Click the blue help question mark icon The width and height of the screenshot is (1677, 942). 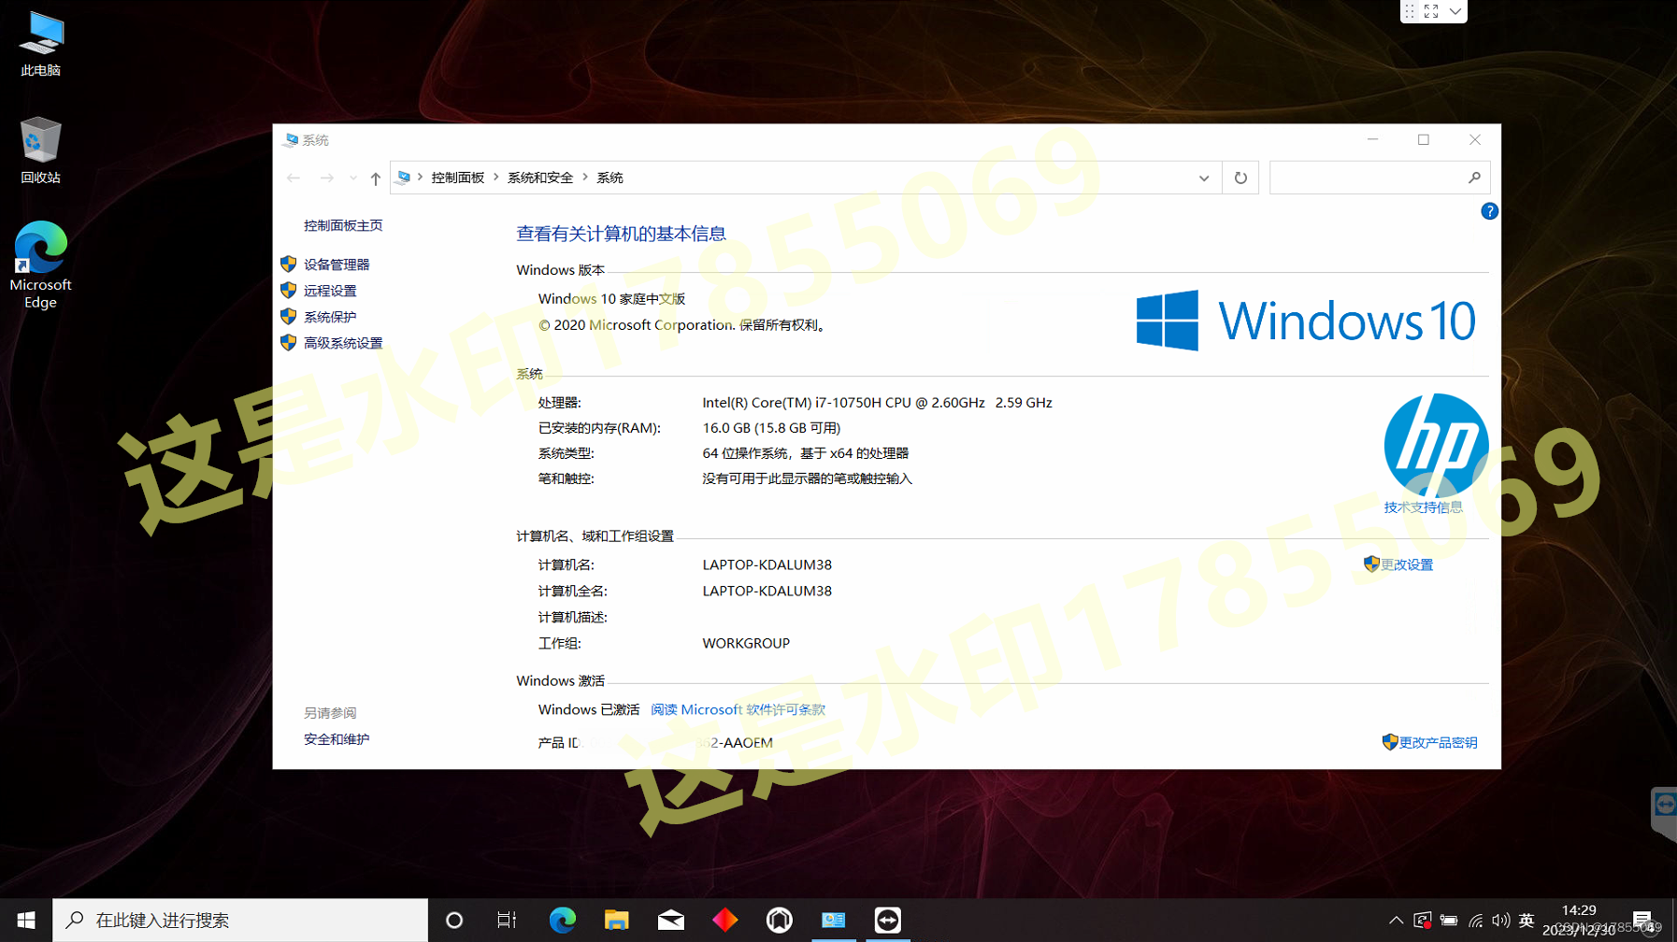tap(1489, 211)
